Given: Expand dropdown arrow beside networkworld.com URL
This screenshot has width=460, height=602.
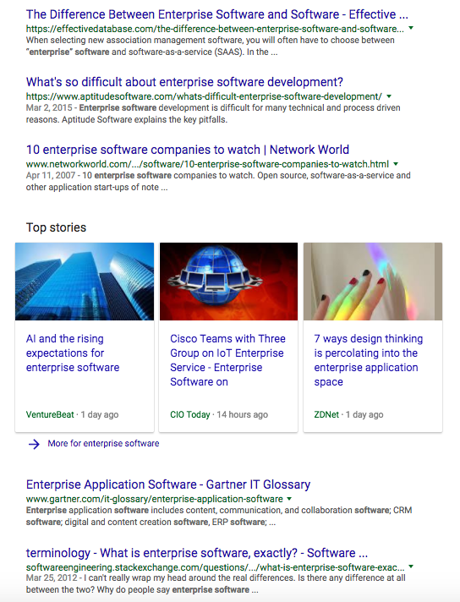Looking at the screenshot, I should [396, 164].
